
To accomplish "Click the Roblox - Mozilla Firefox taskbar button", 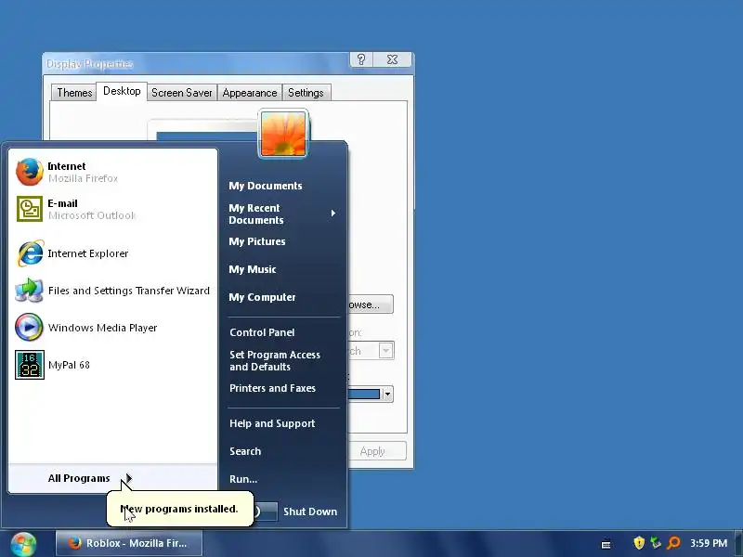I will pos(129,543).
